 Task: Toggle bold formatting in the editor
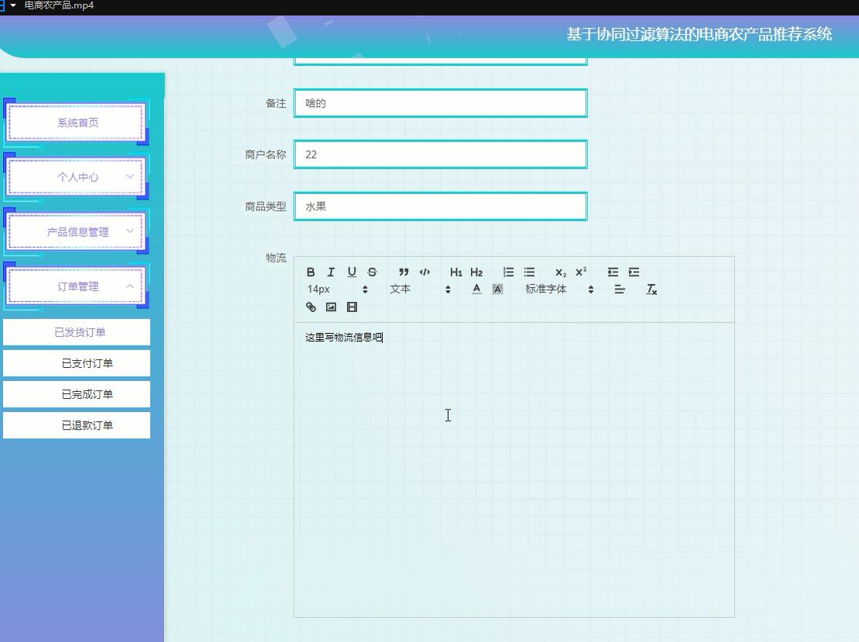(311, 273)
